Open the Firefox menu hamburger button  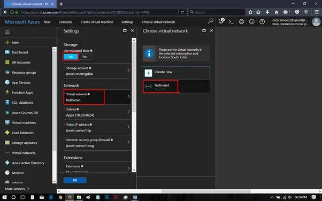coord(317,12)
